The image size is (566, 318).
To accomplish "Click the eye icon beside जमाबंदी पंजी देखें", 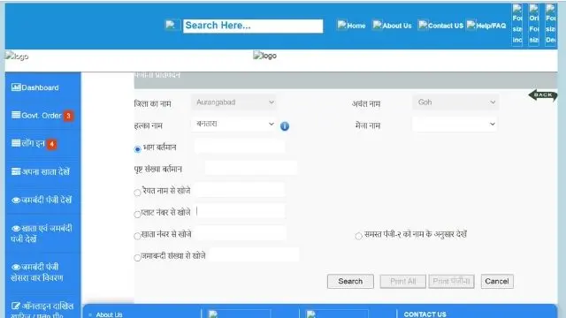I will 16,201.
